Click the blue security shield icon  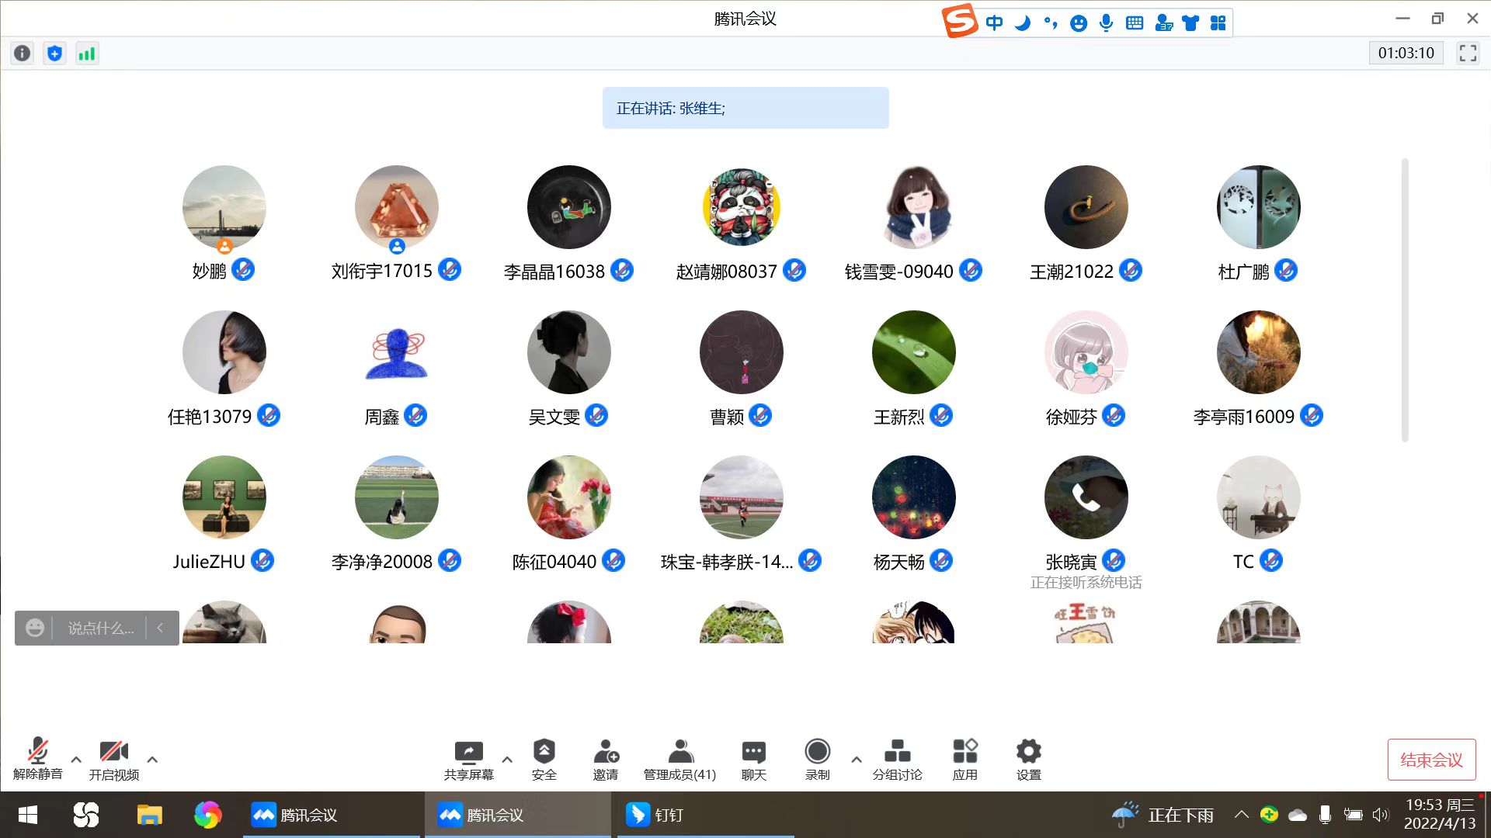pos(54,54)
